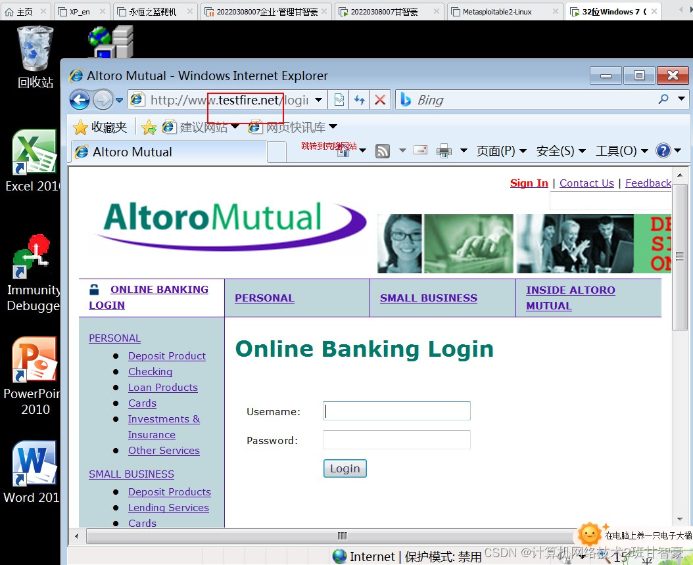693x565 pixels.
Task: Open the Deposit Products link
Action: click(169, 491)
